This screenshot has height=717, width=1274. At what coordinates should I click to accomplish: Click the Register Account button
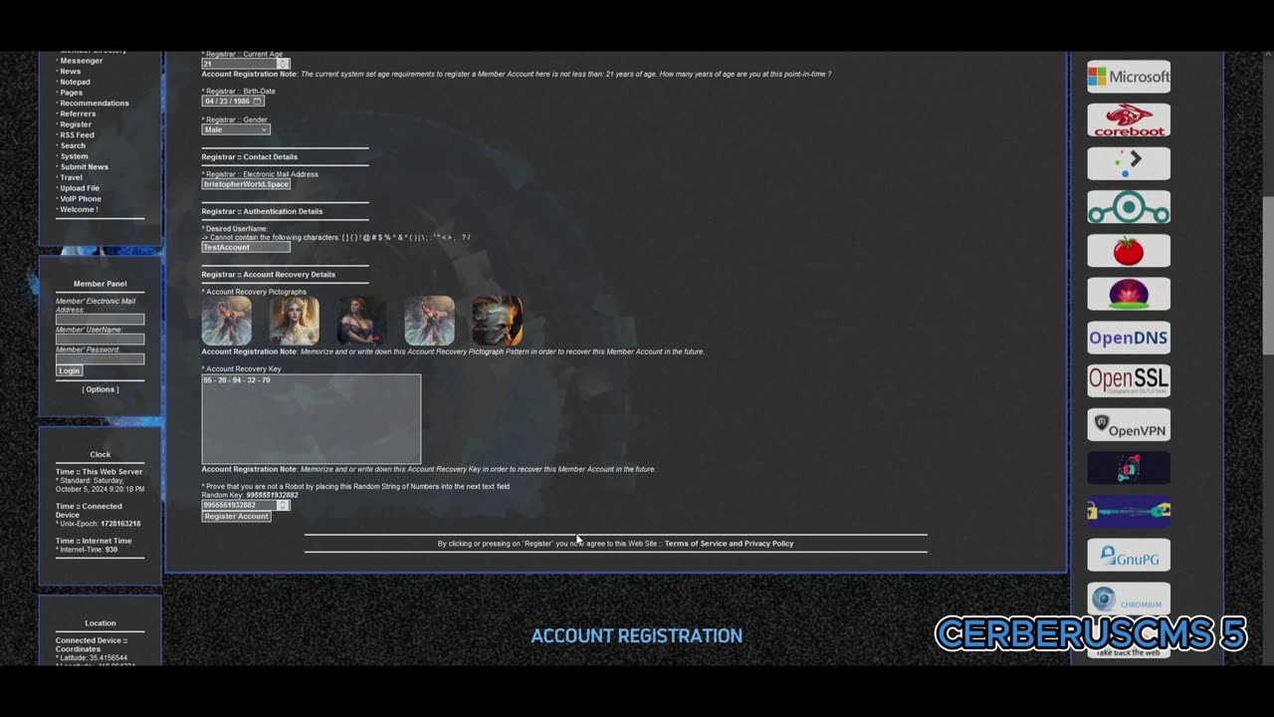pos(236,516)
